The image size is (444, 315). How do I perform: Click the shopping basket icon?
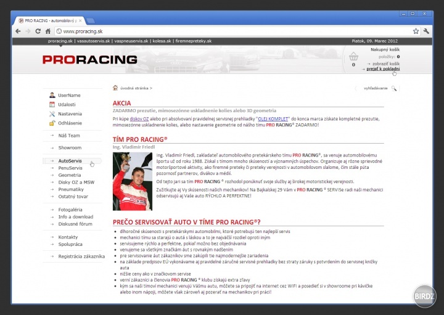coord(353,57)
